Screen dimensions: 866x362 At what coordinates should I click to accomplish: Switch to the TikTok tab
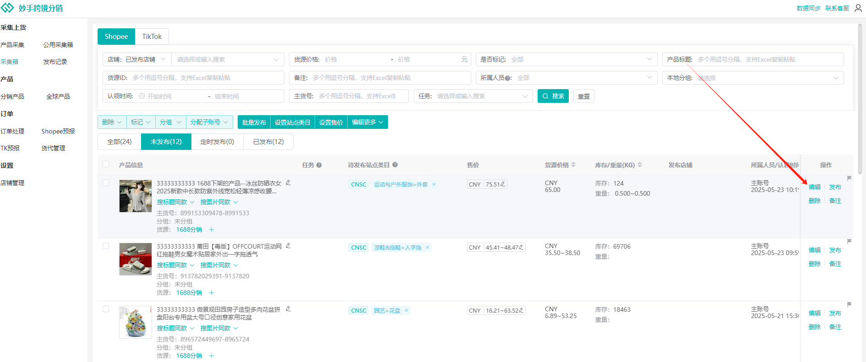pyautogui.click(x=152, y=37)
